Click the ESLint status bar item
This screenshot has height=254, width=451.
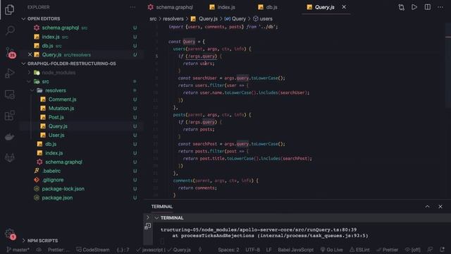[x=359, y=250]
